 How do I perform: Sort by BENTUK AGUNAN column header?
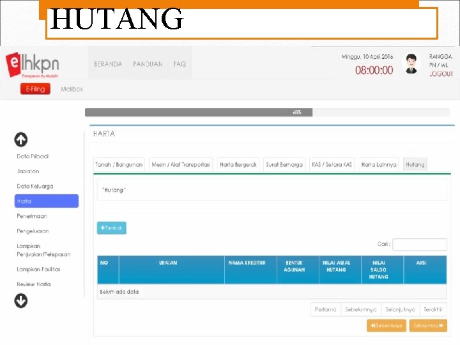(298, 270)
